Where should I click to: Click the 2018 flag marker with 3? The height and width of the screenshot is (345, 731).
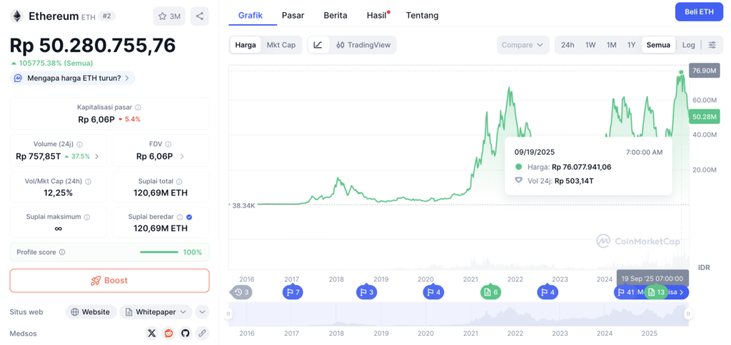(x=367, y=292)
